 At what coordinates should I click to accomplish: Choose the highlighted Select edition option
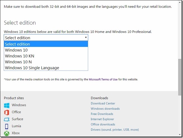tap(46, 44)
